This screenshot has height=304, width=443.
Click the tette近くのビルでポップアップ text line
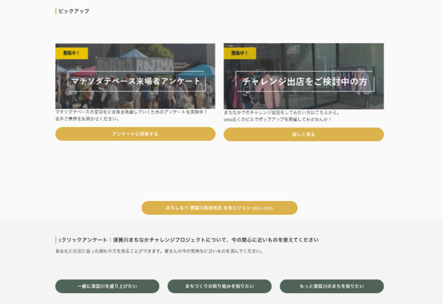(277, 119)
